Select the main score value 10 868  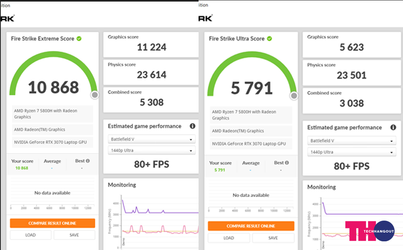coord(53,88)
